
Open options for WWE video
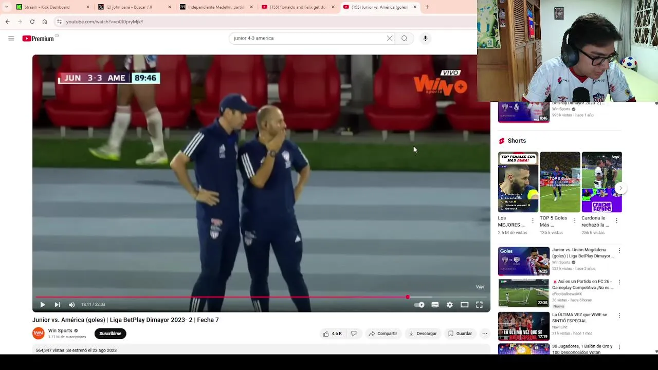click(x=619, y=316)
